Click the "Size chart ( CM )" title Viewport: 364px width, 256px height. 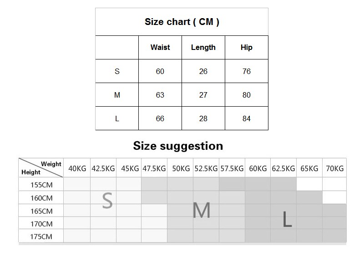click(182, 22)
